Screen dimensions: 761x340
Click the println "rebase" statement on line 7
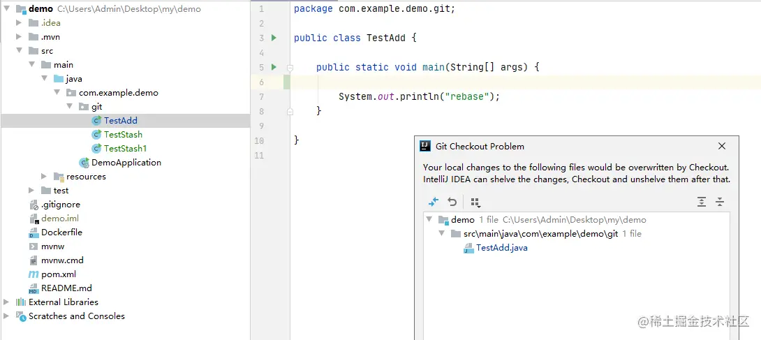coord(420,96)
